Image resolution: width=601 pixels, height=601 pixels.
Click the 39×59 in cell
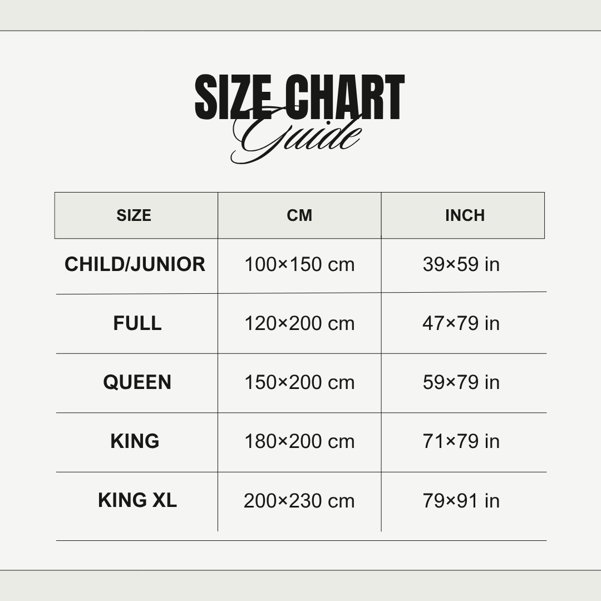click(x=461, y=264)
